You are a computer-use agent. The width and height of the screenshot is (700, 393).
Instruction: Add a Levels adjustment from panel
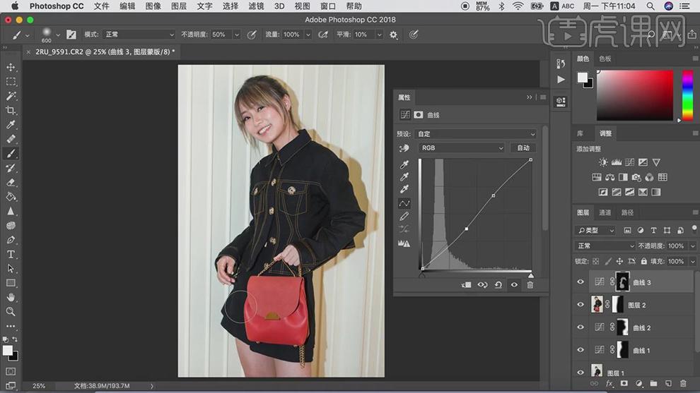[617, 162]
